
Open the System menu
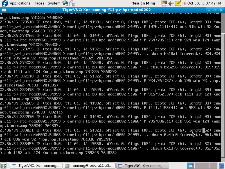point(54,3)
